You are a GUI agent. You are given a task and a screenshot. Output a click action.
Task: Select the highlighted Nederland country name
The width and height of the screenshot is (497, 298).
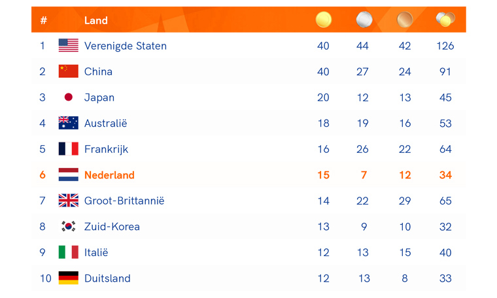coord(109,175)
